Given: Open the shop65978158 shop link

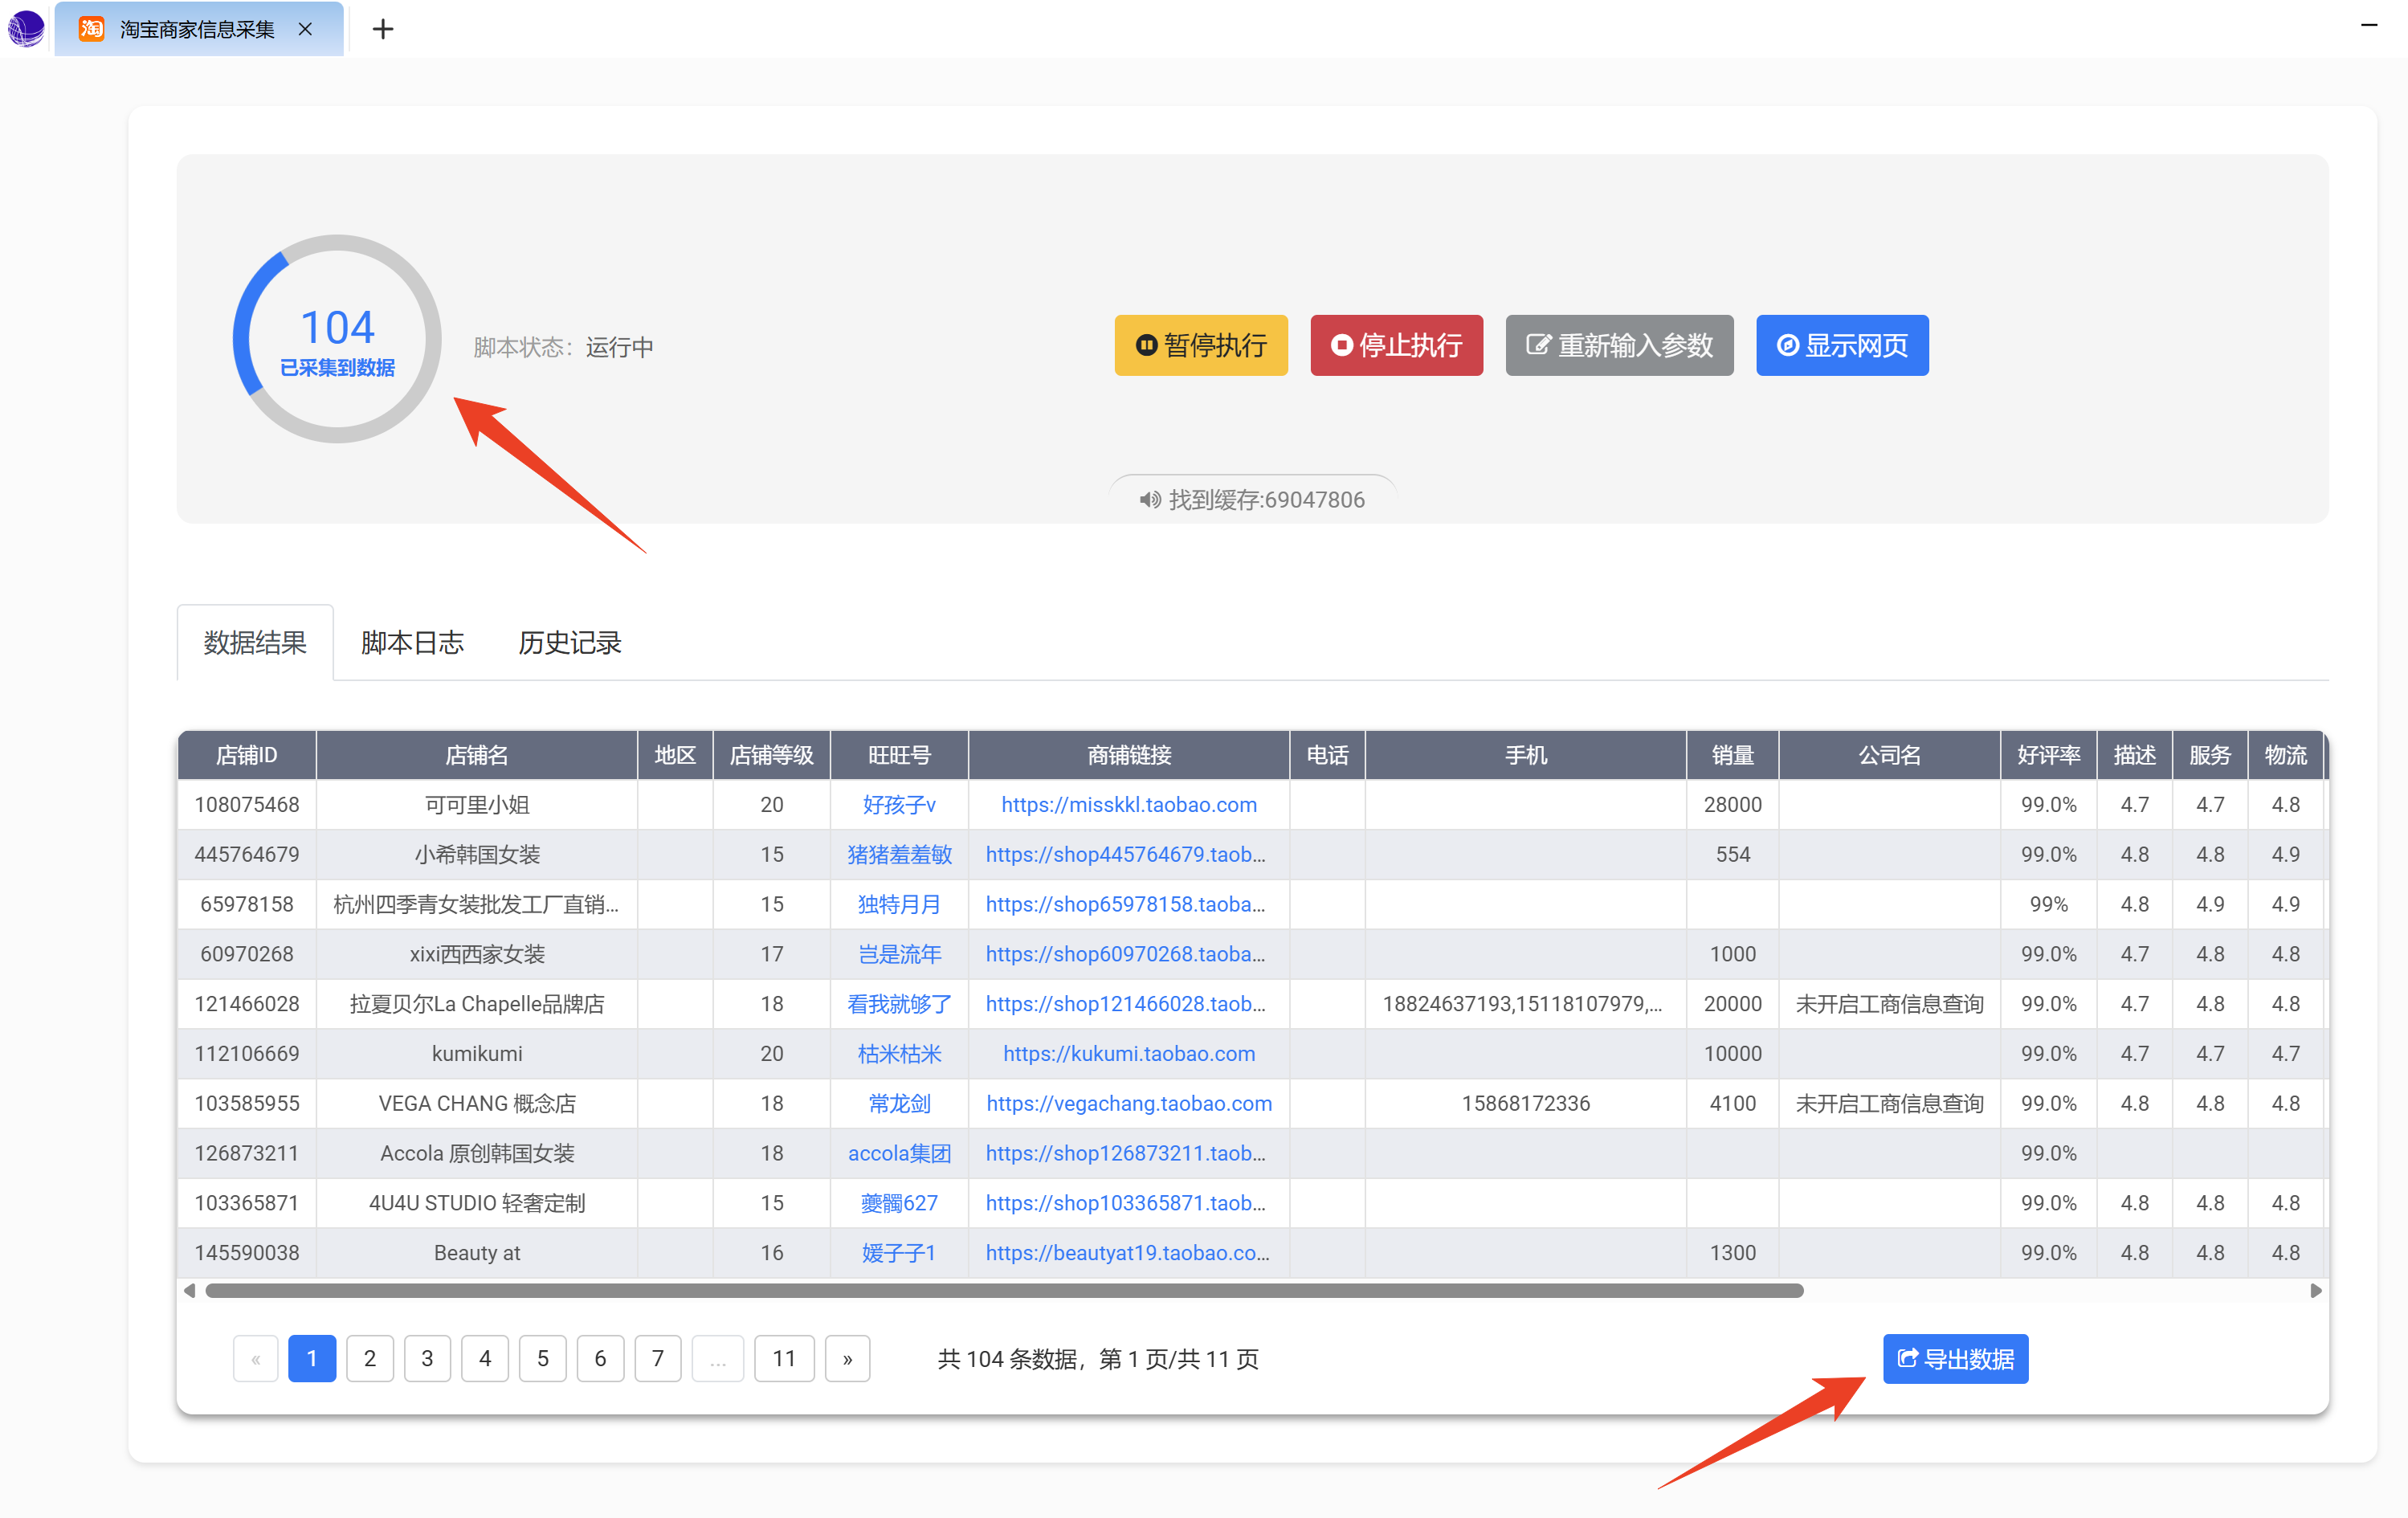Looking at the screenshot, I should (x=1125, y=905).
